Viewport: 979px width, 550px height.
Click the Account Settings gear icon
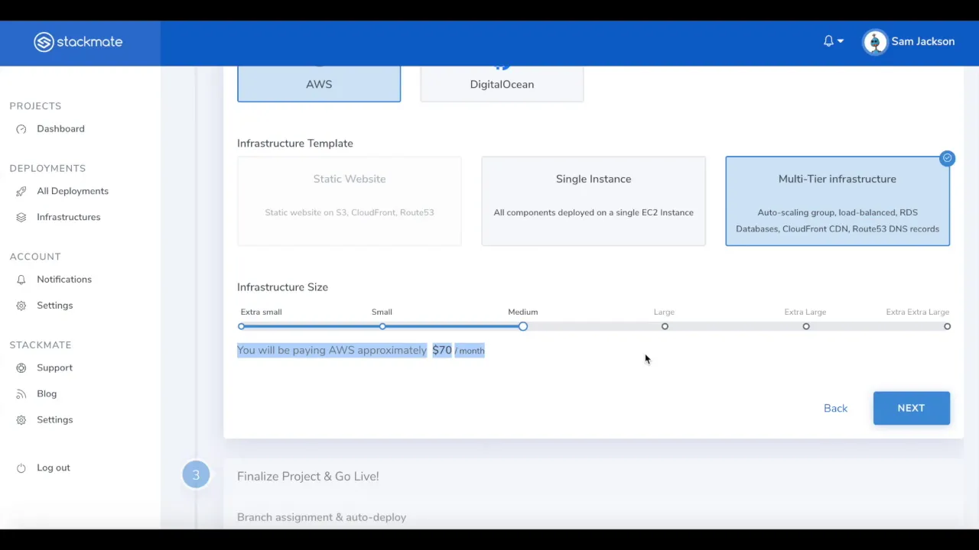[x=21, y=306]
